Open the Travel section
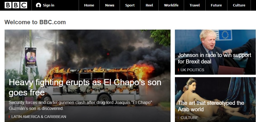The image size is (256, 122). pyautogui.click(x=195, y=5)
